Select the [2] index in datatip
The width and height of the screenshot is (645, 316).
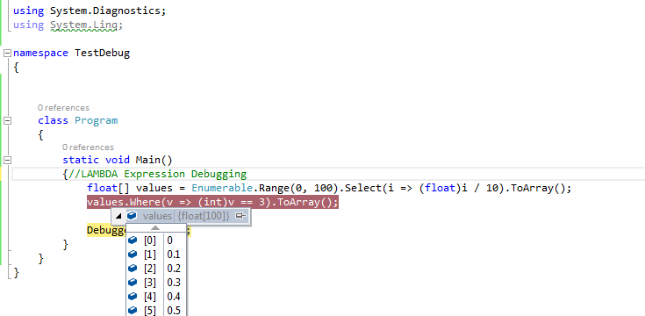[x=150, y=269]
